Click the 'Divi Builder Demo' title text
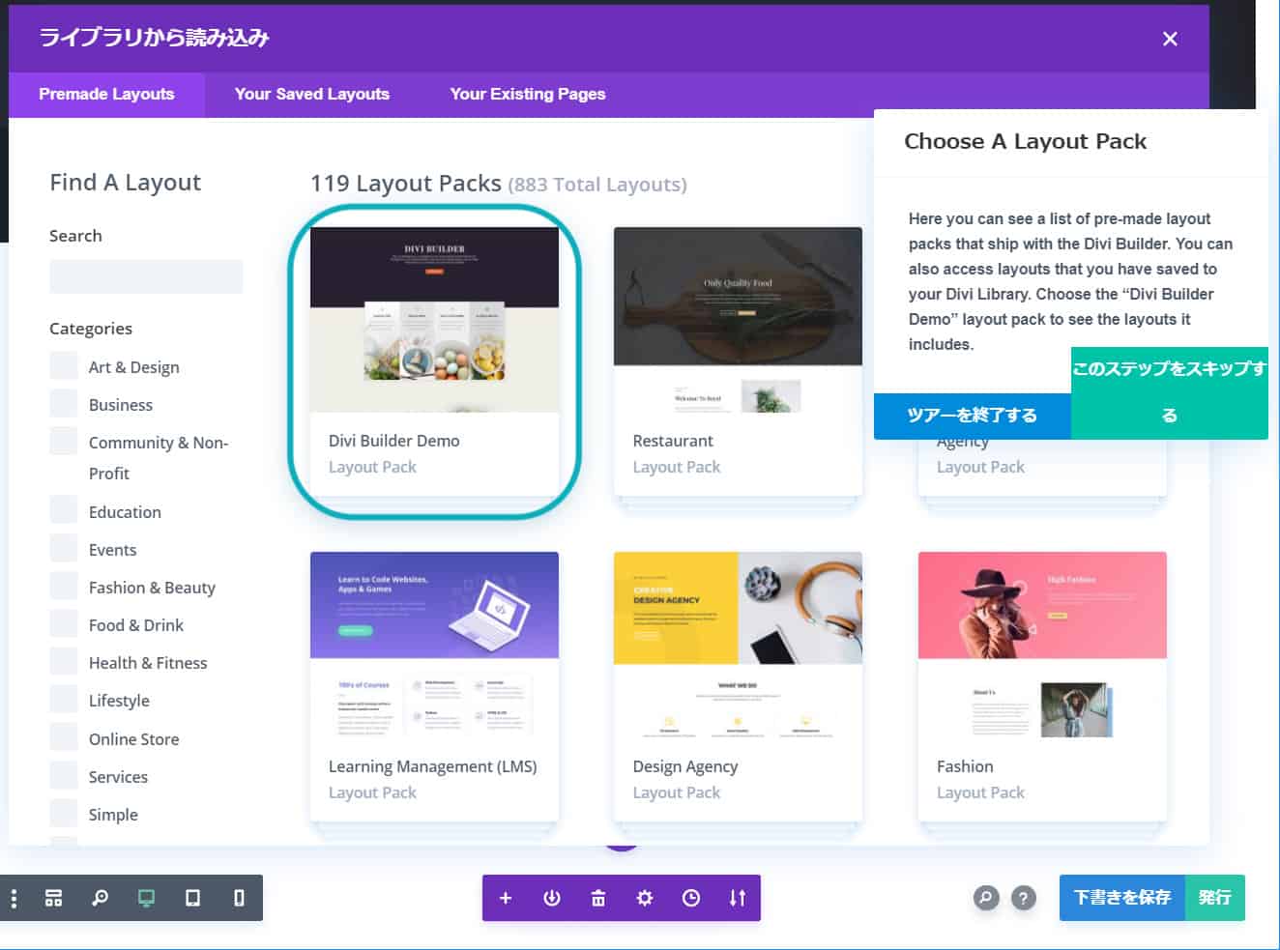Image resolution: width=1280 pixels, height=950 pixels. pos(394,441)
